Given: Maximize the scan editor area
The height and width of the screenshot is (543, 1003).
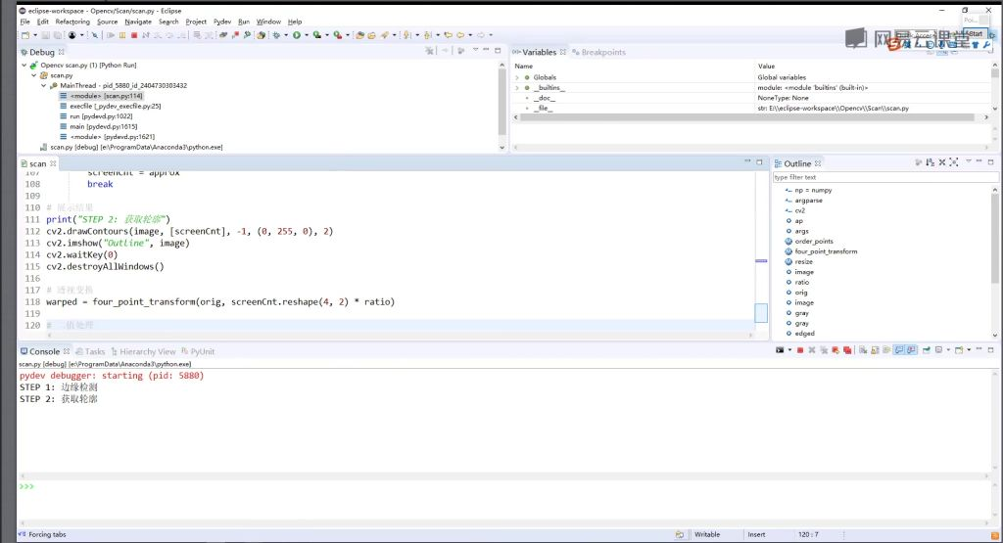Looking at the screenshot, I should pyautogui.click(x=759, y=162).
